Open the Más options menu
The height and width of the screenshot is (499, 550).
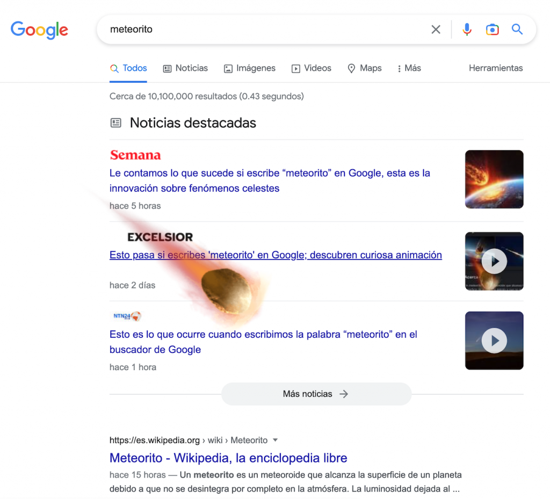pos(409,68)
